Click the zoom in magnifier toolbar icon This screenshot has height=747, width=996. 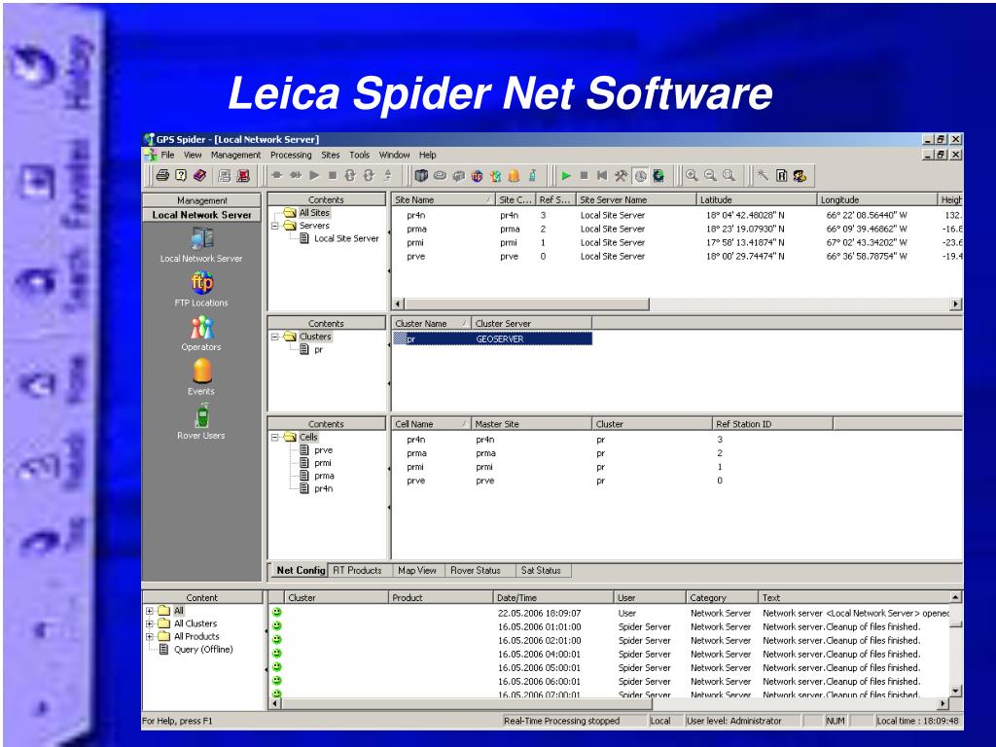point(692,176)
